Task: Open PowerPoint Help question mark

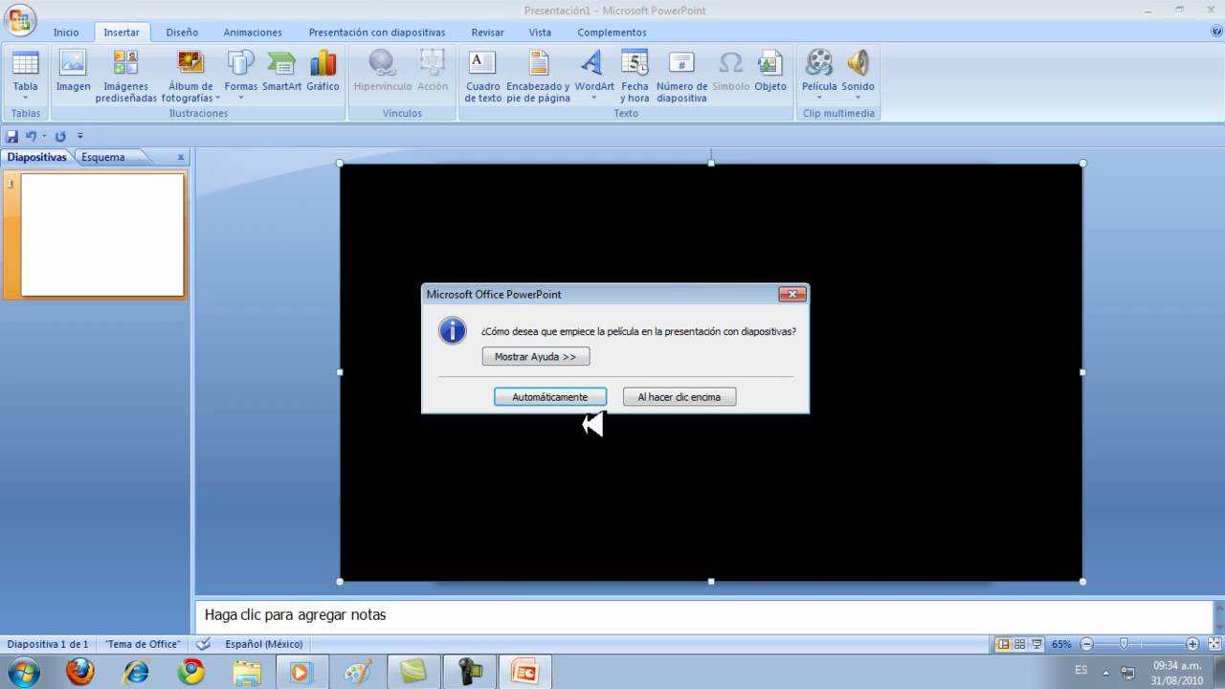Action: pyautogui.click(x=1216, y=32)
